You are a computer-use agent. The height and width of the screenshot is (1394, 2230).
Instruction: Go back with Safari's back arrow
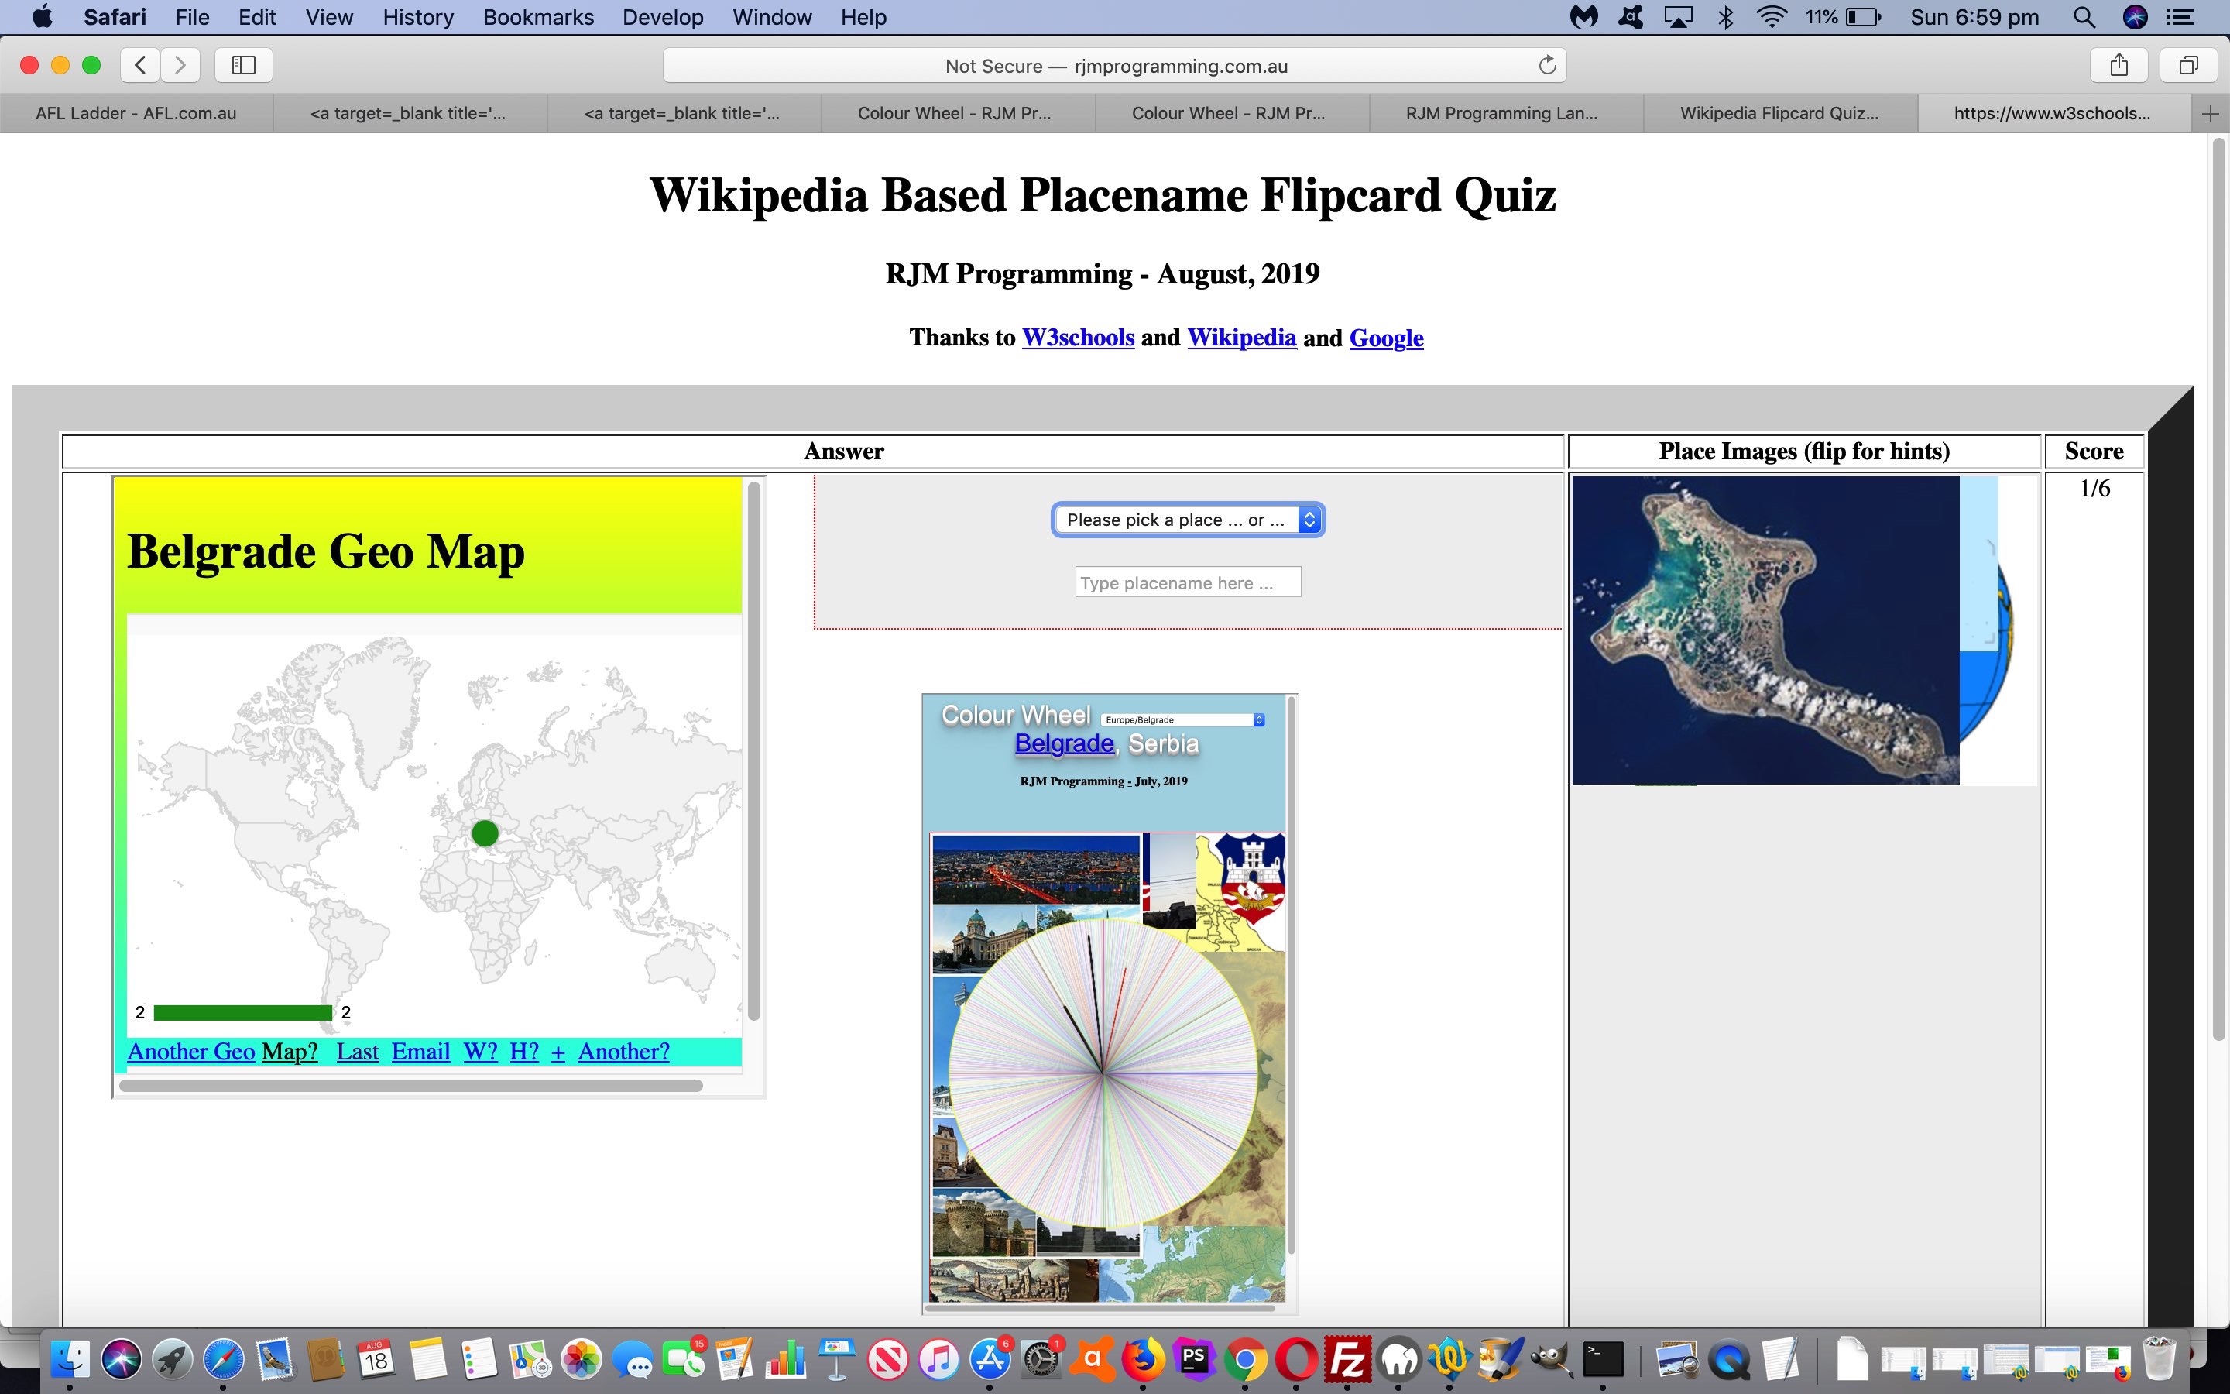(x=140, y=64)
